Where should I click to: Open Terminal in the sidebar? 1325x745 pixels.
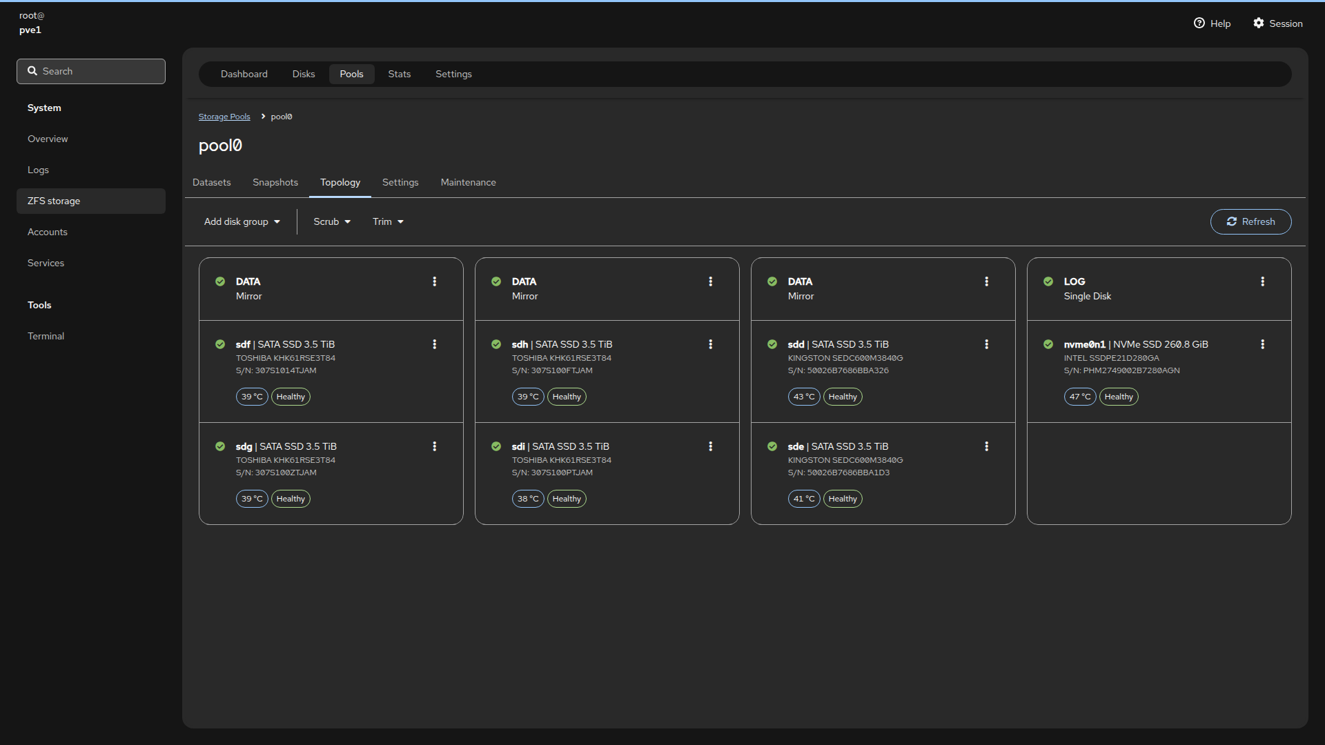click(46, 336)
